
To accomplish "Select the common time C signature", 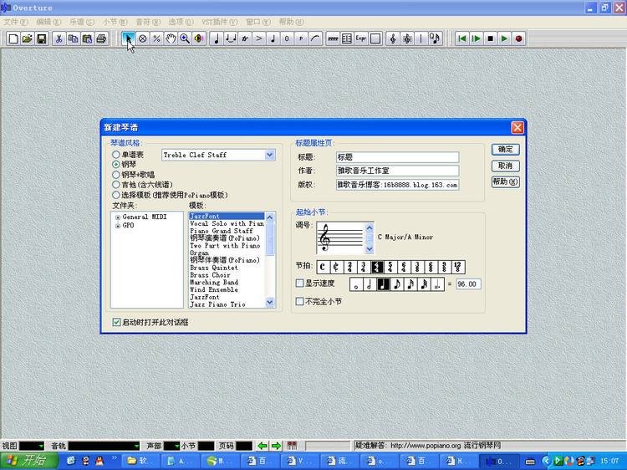I will tap(323, 267).
